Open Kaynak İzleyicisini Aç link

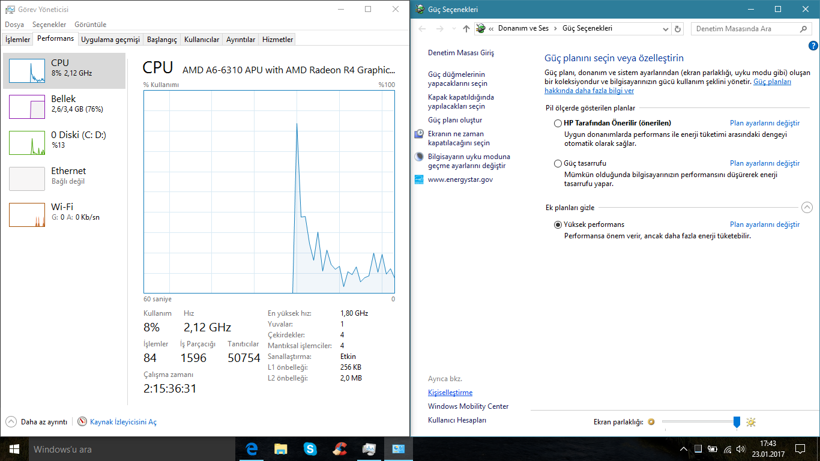click(x=123, y=422)
